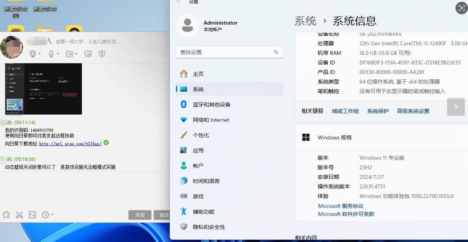Click the 发送 button in chat window
Image resolution: width=468 pixels, height=242 pixels.
coord(162,215)
